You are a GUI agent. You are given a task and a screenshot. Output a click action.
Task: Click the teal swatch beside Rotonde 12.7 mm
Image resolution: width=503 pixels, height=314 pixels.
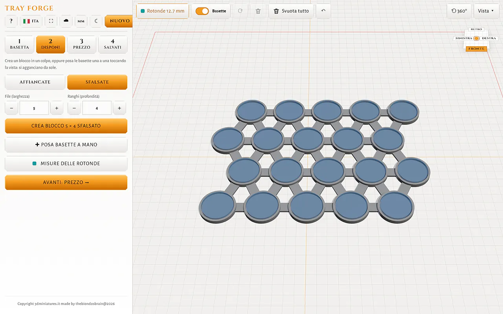(143, 11)
